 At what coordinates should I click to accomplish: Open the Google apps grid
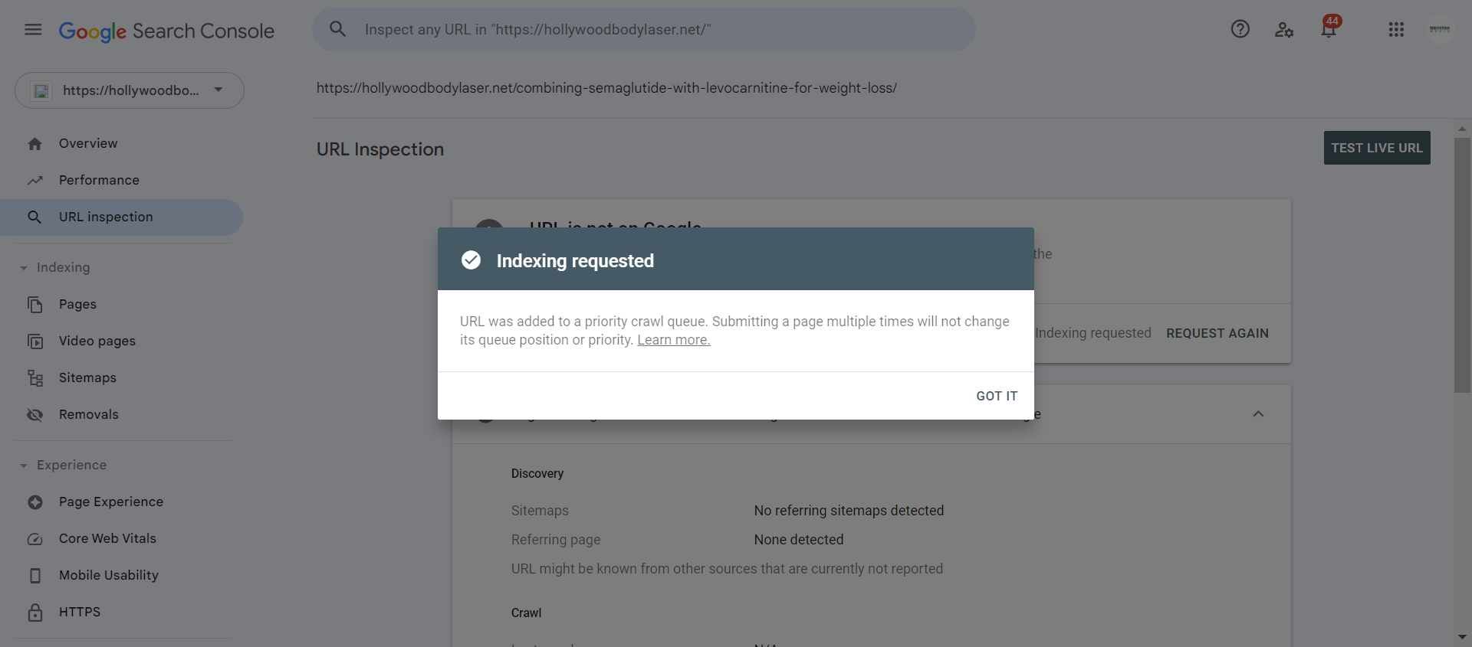[1396, 29]
